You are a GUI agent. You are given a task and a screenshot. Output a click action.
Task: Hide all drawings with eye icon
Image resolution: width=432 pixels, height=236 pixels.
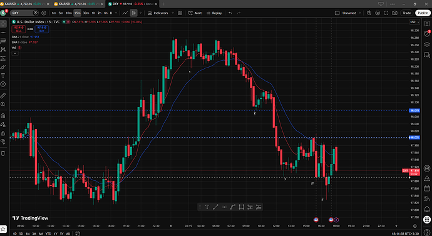[3, 141]
